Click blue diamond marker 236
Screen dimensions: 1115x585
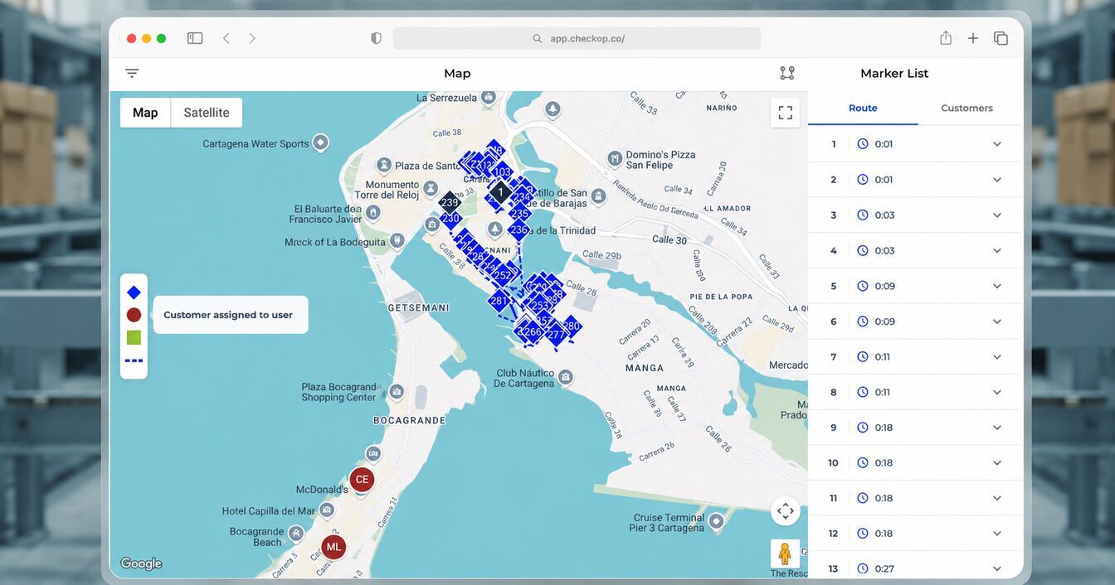coord(519,230)
